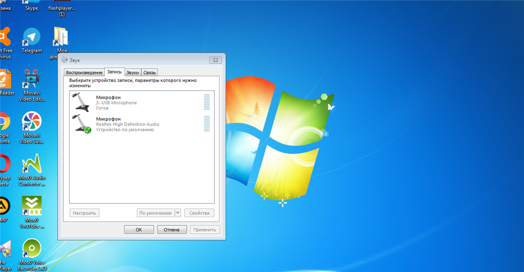
Task: Open the media Player icon at bottom-left
Action: coord(6,255)
